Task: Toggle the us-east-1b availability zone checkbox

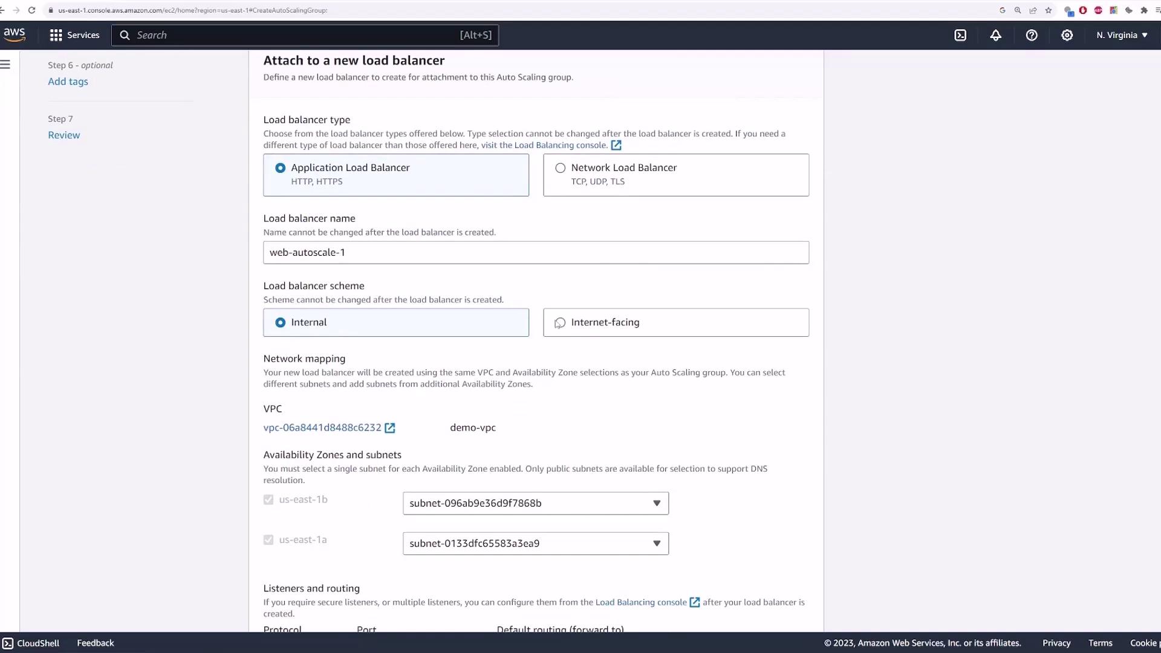Action: [268, 500]
